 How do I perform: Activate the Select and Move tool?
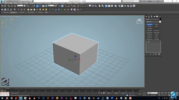(x=37, y=6)
